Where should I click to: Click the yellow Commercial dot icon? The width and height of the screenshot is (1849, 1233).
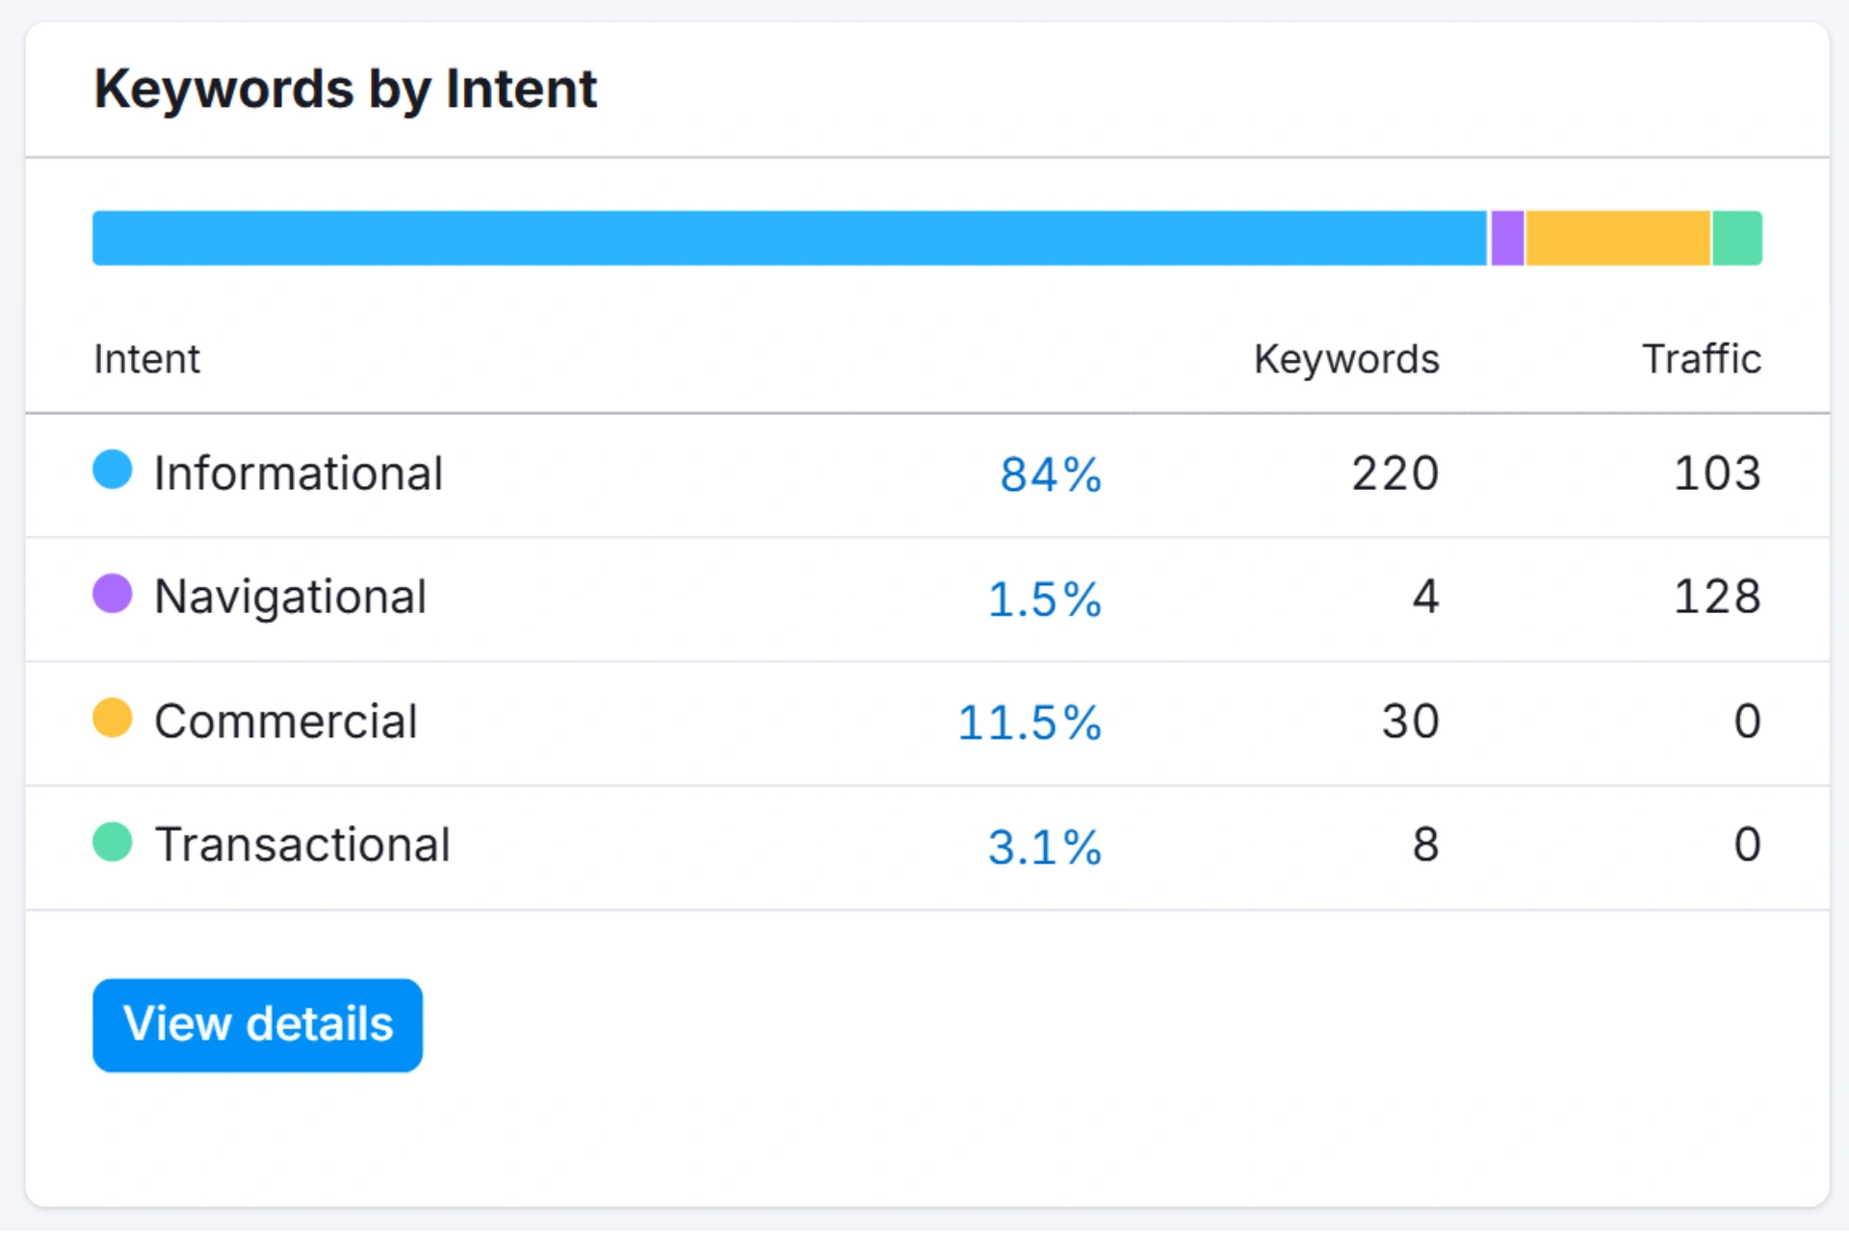113,718
